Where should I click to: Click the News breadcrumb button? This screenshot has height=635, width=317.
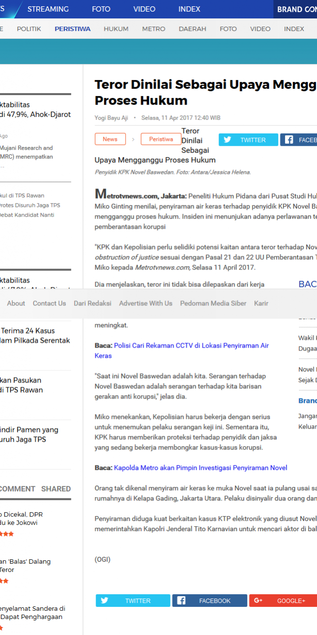pos(110,139)
